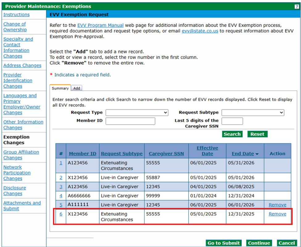Open the EVV Program Manual link
The height and width of the screenshot is (247, 301).
(100, 25)
